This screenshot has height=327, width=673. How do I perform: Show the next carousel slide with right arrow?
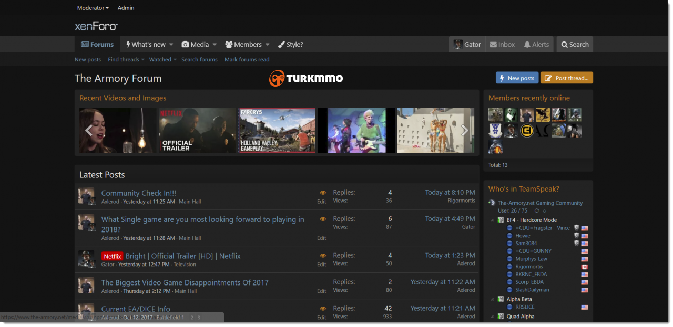point(465,130)
